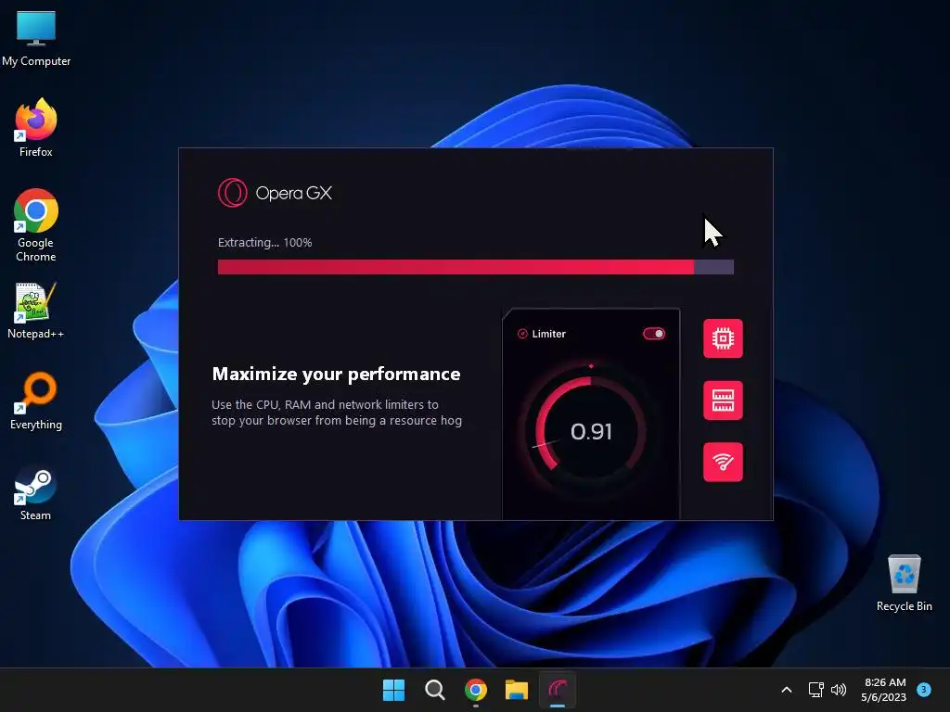Select the My Computer desktop icon
Image resolution: width=950 pixels, height=712 pixels.
click(36, 39)
